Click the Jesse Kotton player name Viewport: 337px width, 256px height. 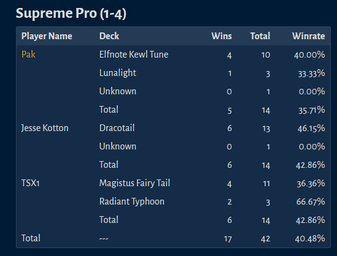45,128
